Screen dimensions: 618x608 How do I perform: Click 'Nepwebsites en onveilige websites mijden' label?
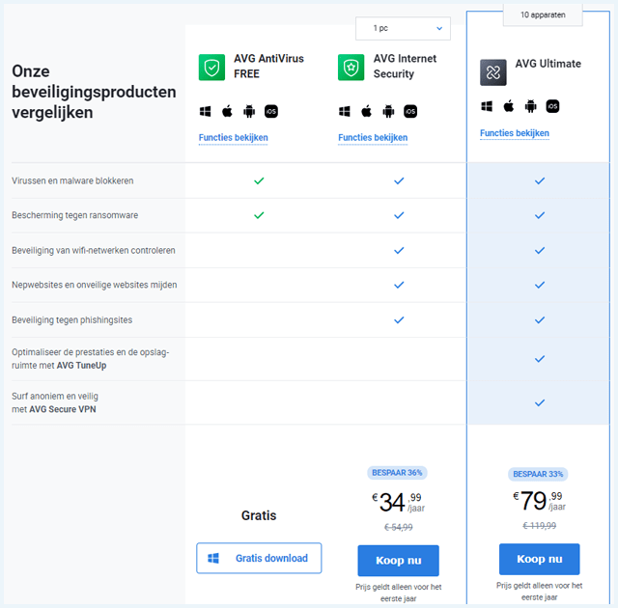95,285
